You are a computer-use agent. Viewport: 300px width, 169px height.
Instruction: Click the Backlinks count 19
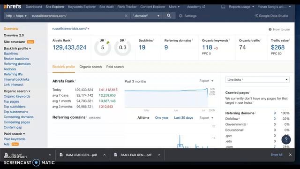click(142, 47)
